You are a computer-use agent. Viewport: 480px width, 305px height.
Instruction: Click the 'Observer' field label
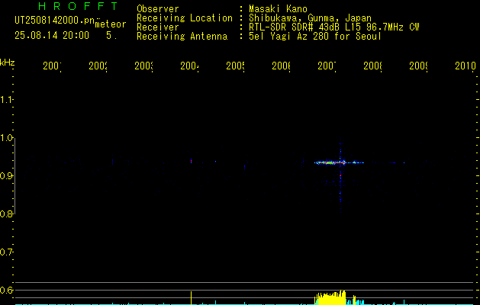pyautogui.click(x=158, y=8)
